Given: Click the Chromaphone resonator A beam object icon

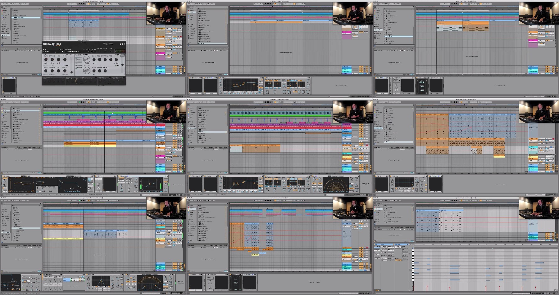Looking at the screenshot, I should click(87, 59).
